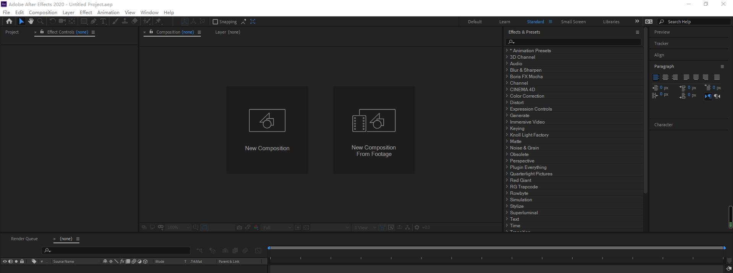The image size is (733, 273).
Task: Enable the Snapping checkbox
Action: 215,22
